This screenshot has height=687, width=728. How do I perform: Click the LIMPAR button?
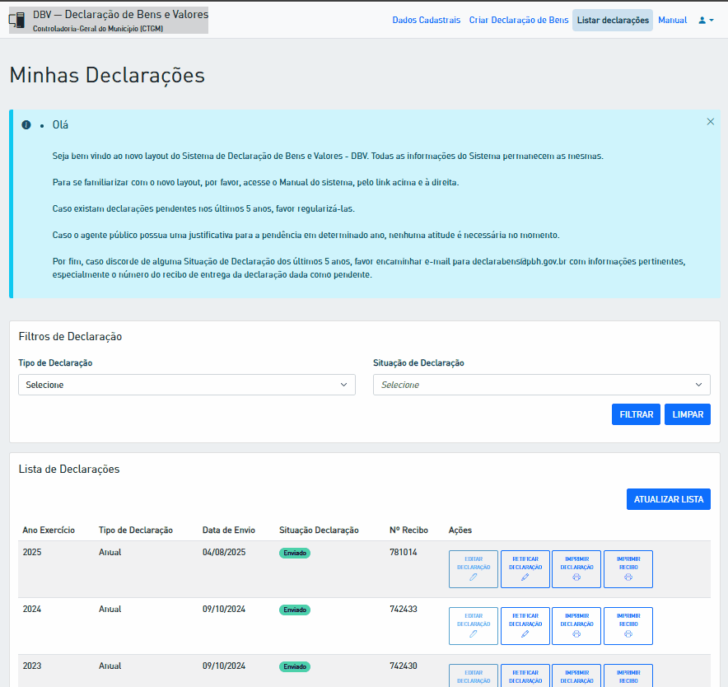(x=687, y=414)
